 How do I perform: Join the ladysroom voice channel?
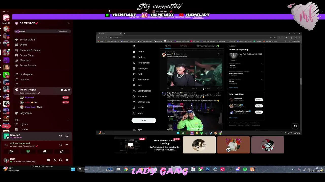pos(26,113)
